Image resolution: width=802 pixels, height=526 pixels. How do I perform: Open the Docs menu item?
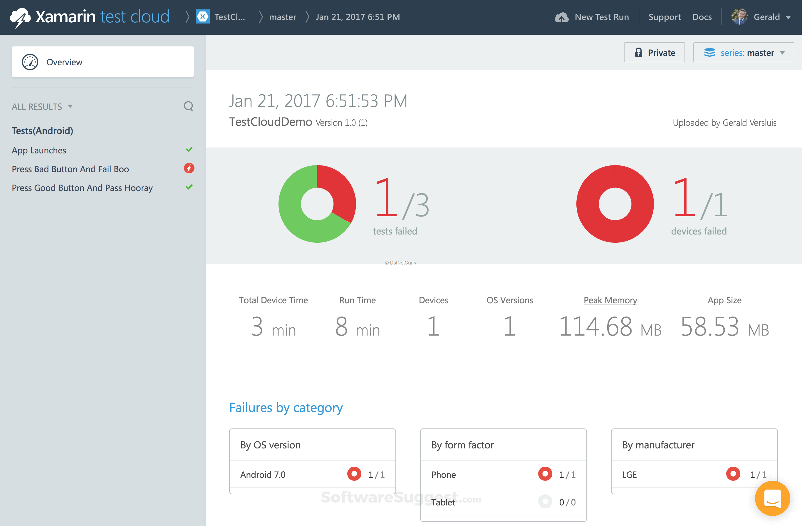point(702,16)
